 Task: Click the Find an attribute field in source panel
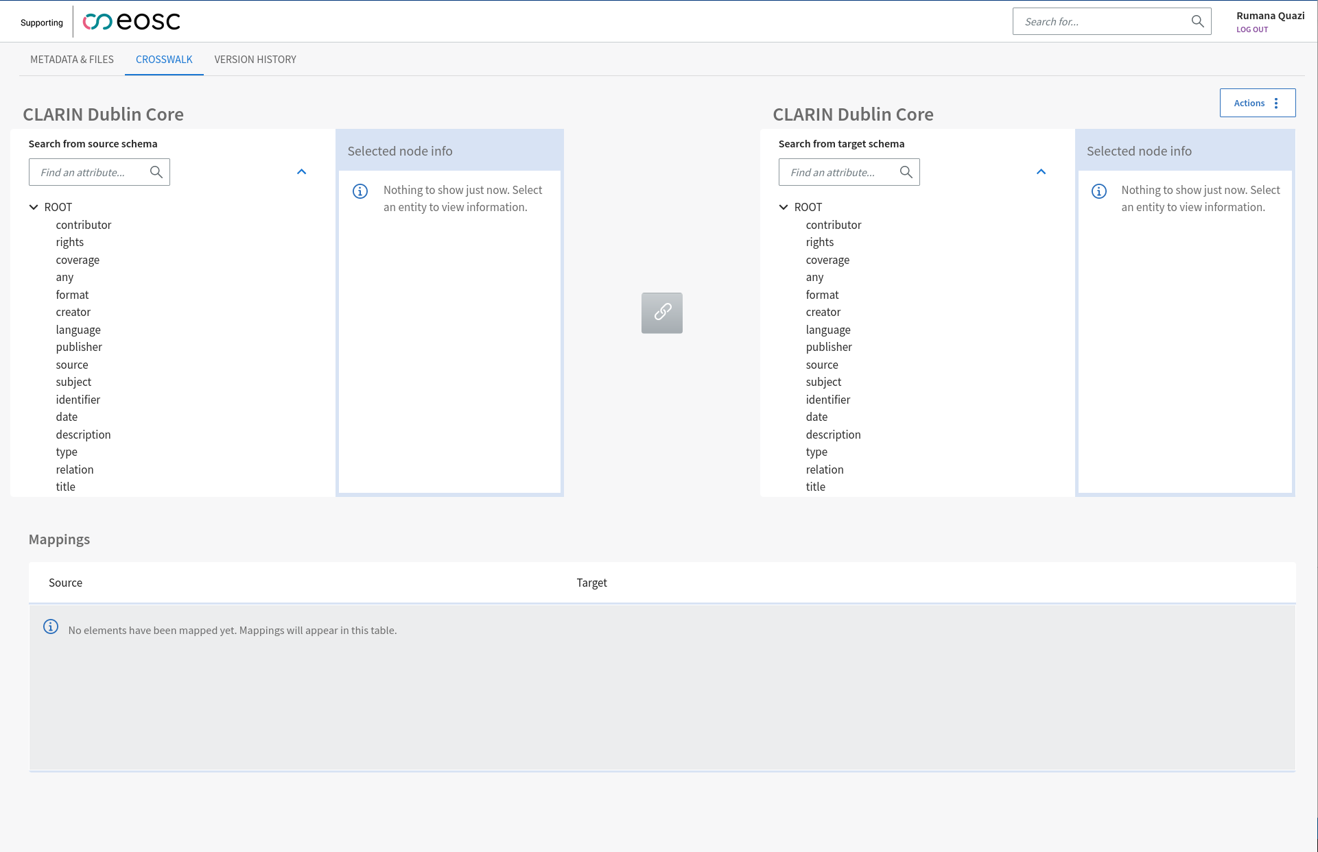click(x=89, y=172)
